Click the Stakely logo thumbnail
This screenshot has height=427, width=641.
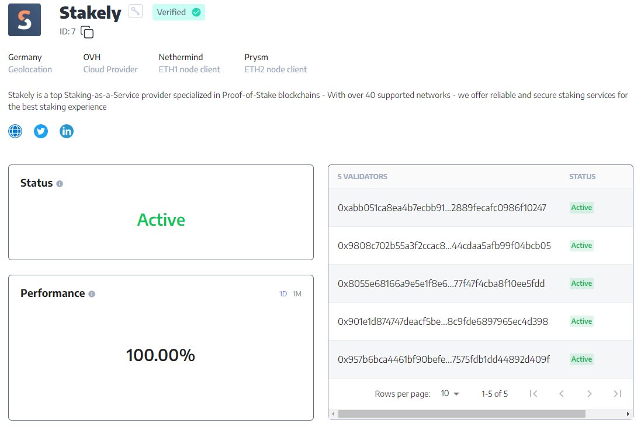(x=25, y=20)
